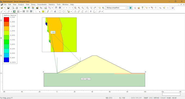Expand the insert image tool dropdown arrow
The image size is (185, 99).
coord(71,11)
